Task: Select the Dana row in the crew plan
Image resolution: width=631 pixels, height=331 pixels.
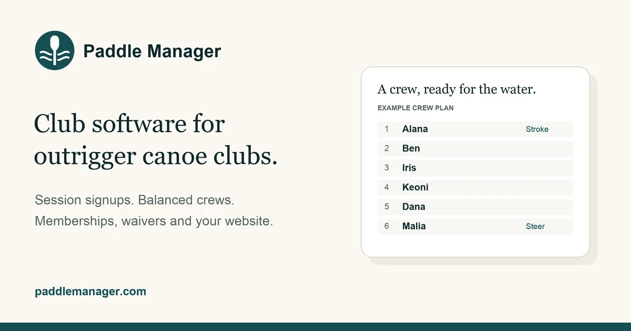Action: 475,207
